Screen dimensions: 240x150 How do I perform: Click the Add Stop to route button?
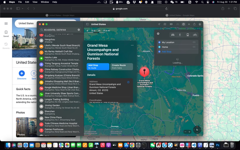98,67
